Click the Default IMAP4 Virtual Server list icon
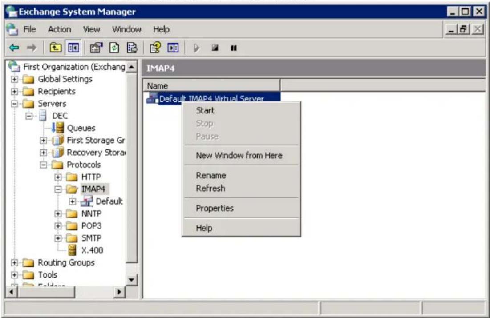 coord(153,98)
